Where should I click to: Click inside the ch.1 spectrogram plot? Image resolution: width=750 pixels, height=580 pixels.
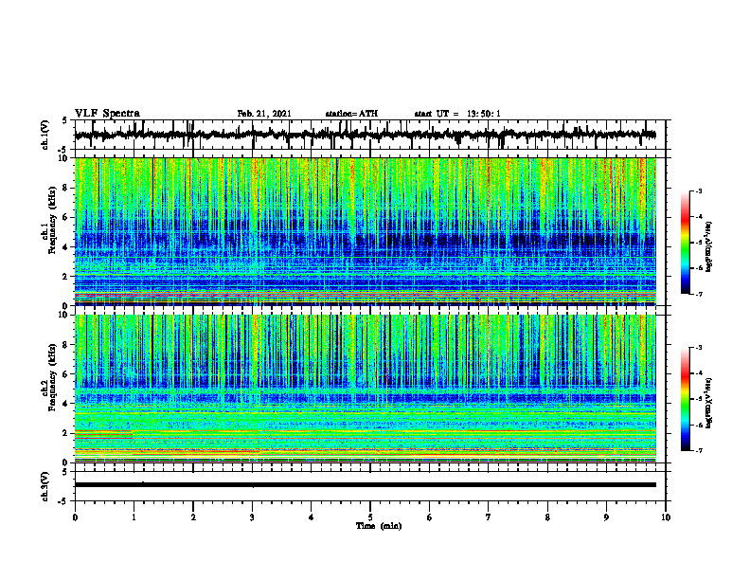(x=365, y=231)
